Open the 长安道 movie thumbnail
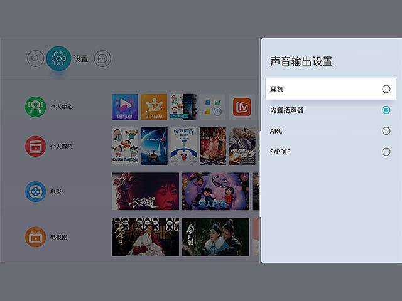This screenshot has width=402, height=301. (x=145, y=191)
